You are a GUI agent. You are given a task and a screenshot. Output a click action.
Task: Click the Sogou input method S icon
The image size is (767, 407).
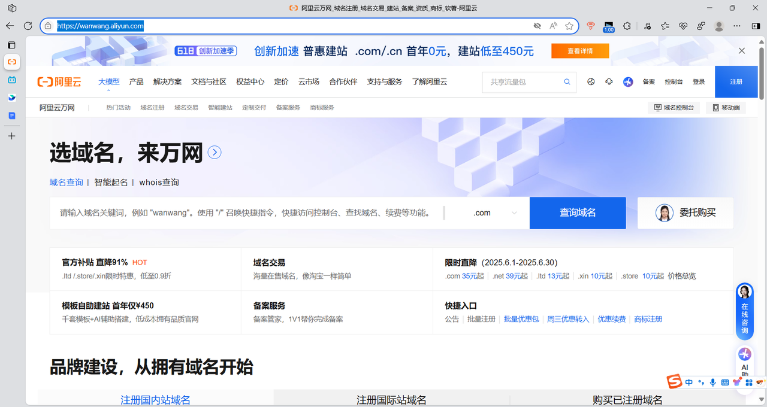[x=675, y=382]
